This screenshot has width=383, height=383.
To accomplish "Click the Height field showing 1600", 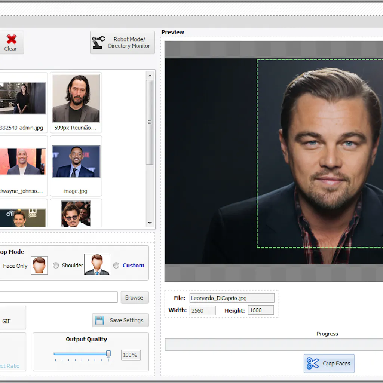I will tap(261, 310).
